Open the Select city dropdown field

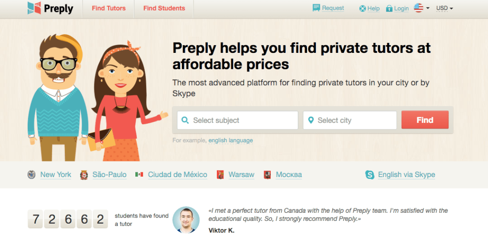(x=350, y=120)
